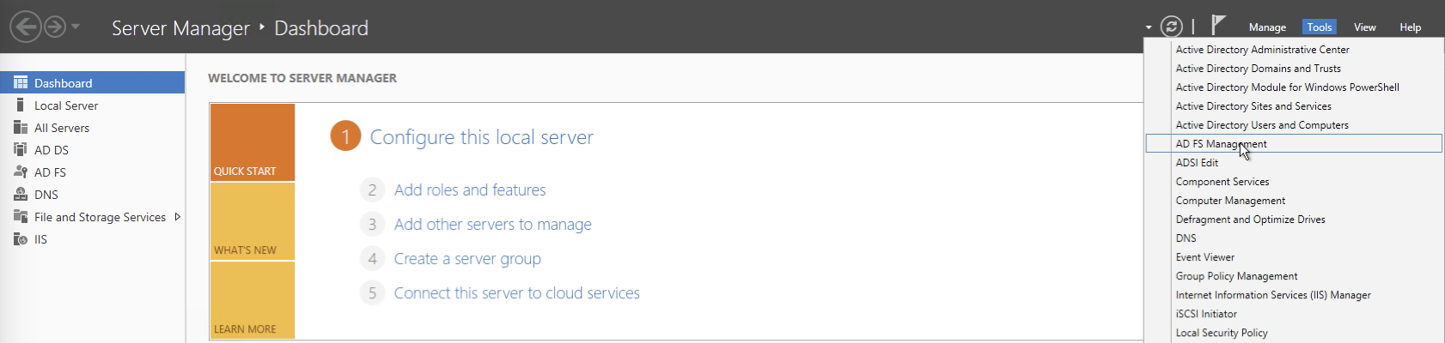Expand File and Storage Services arrow
This screenshot has height=343, width=1445.
(x=177, y=217)
